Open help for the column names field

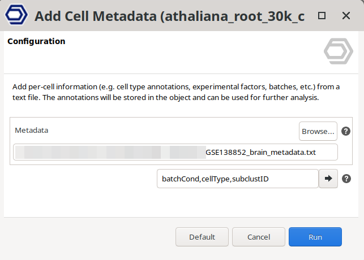click(346, 179)
